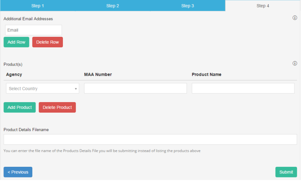
Task: Click the Agency column header
Action: 14,74
